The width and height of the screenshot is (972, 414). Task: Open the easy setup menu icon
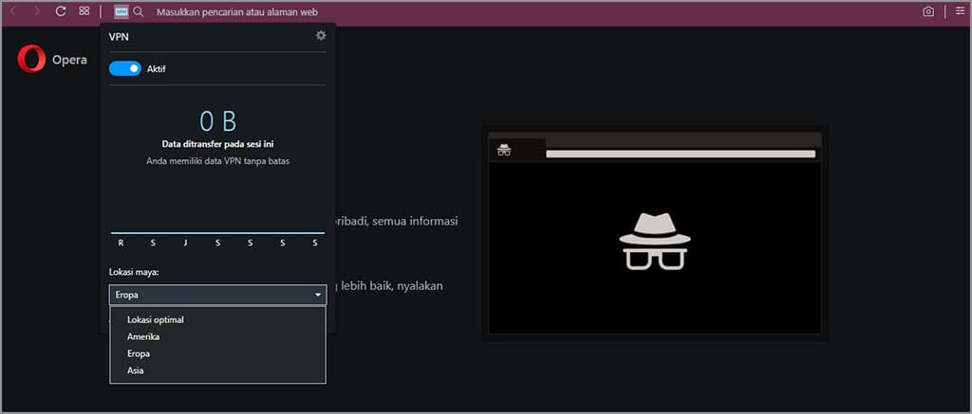pyautogui.click(x=960, y=11)
